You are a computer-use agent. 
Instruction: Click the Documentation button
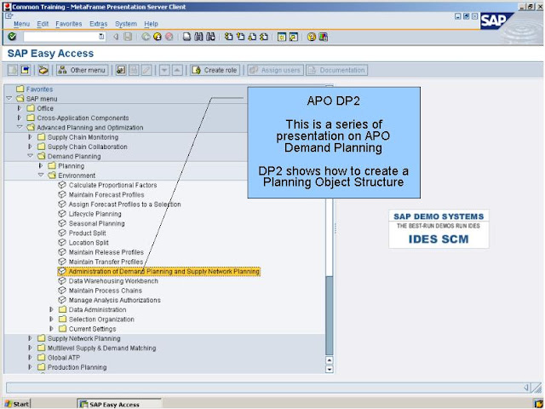pyautogui.click(x=336, y=70)
